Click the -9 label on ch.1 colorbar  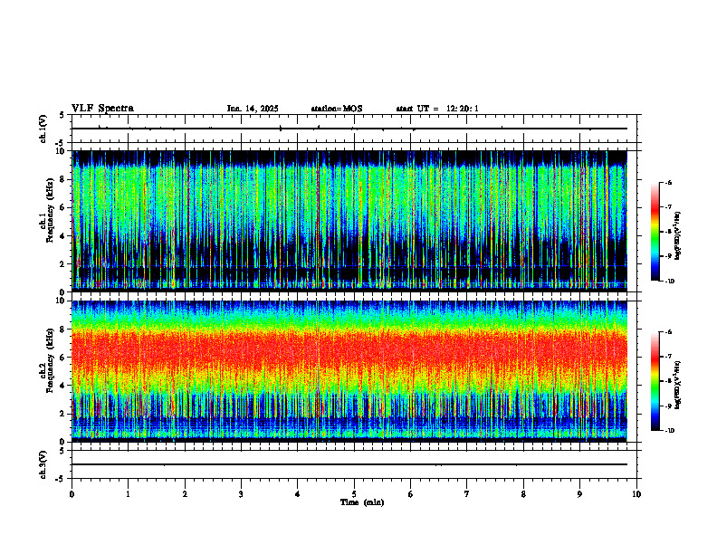pos(668,256)
